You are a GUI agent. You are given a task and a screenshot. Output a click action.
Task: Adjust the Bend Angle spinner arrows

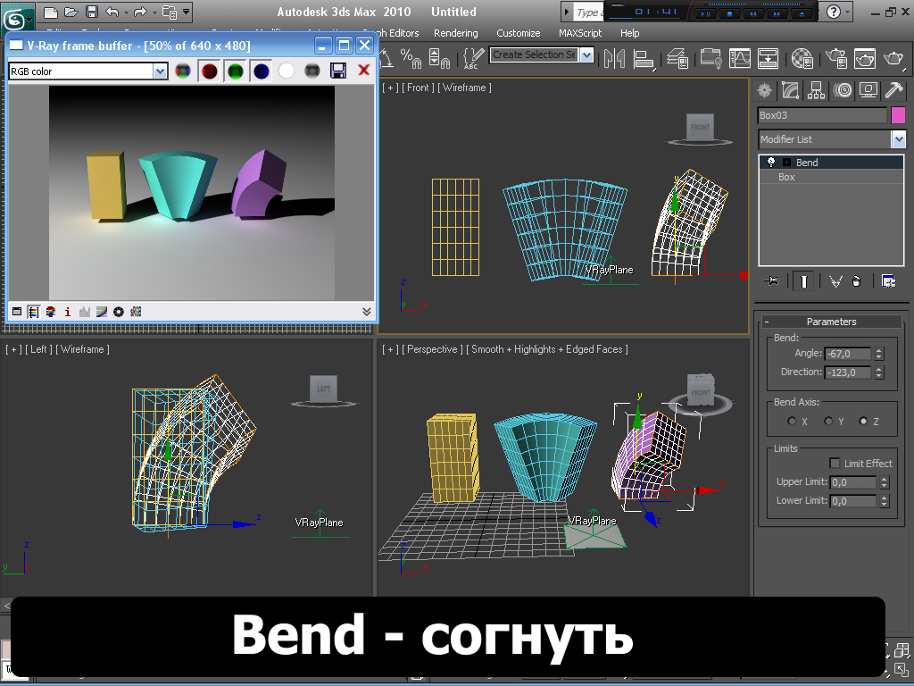coord(879,354)
